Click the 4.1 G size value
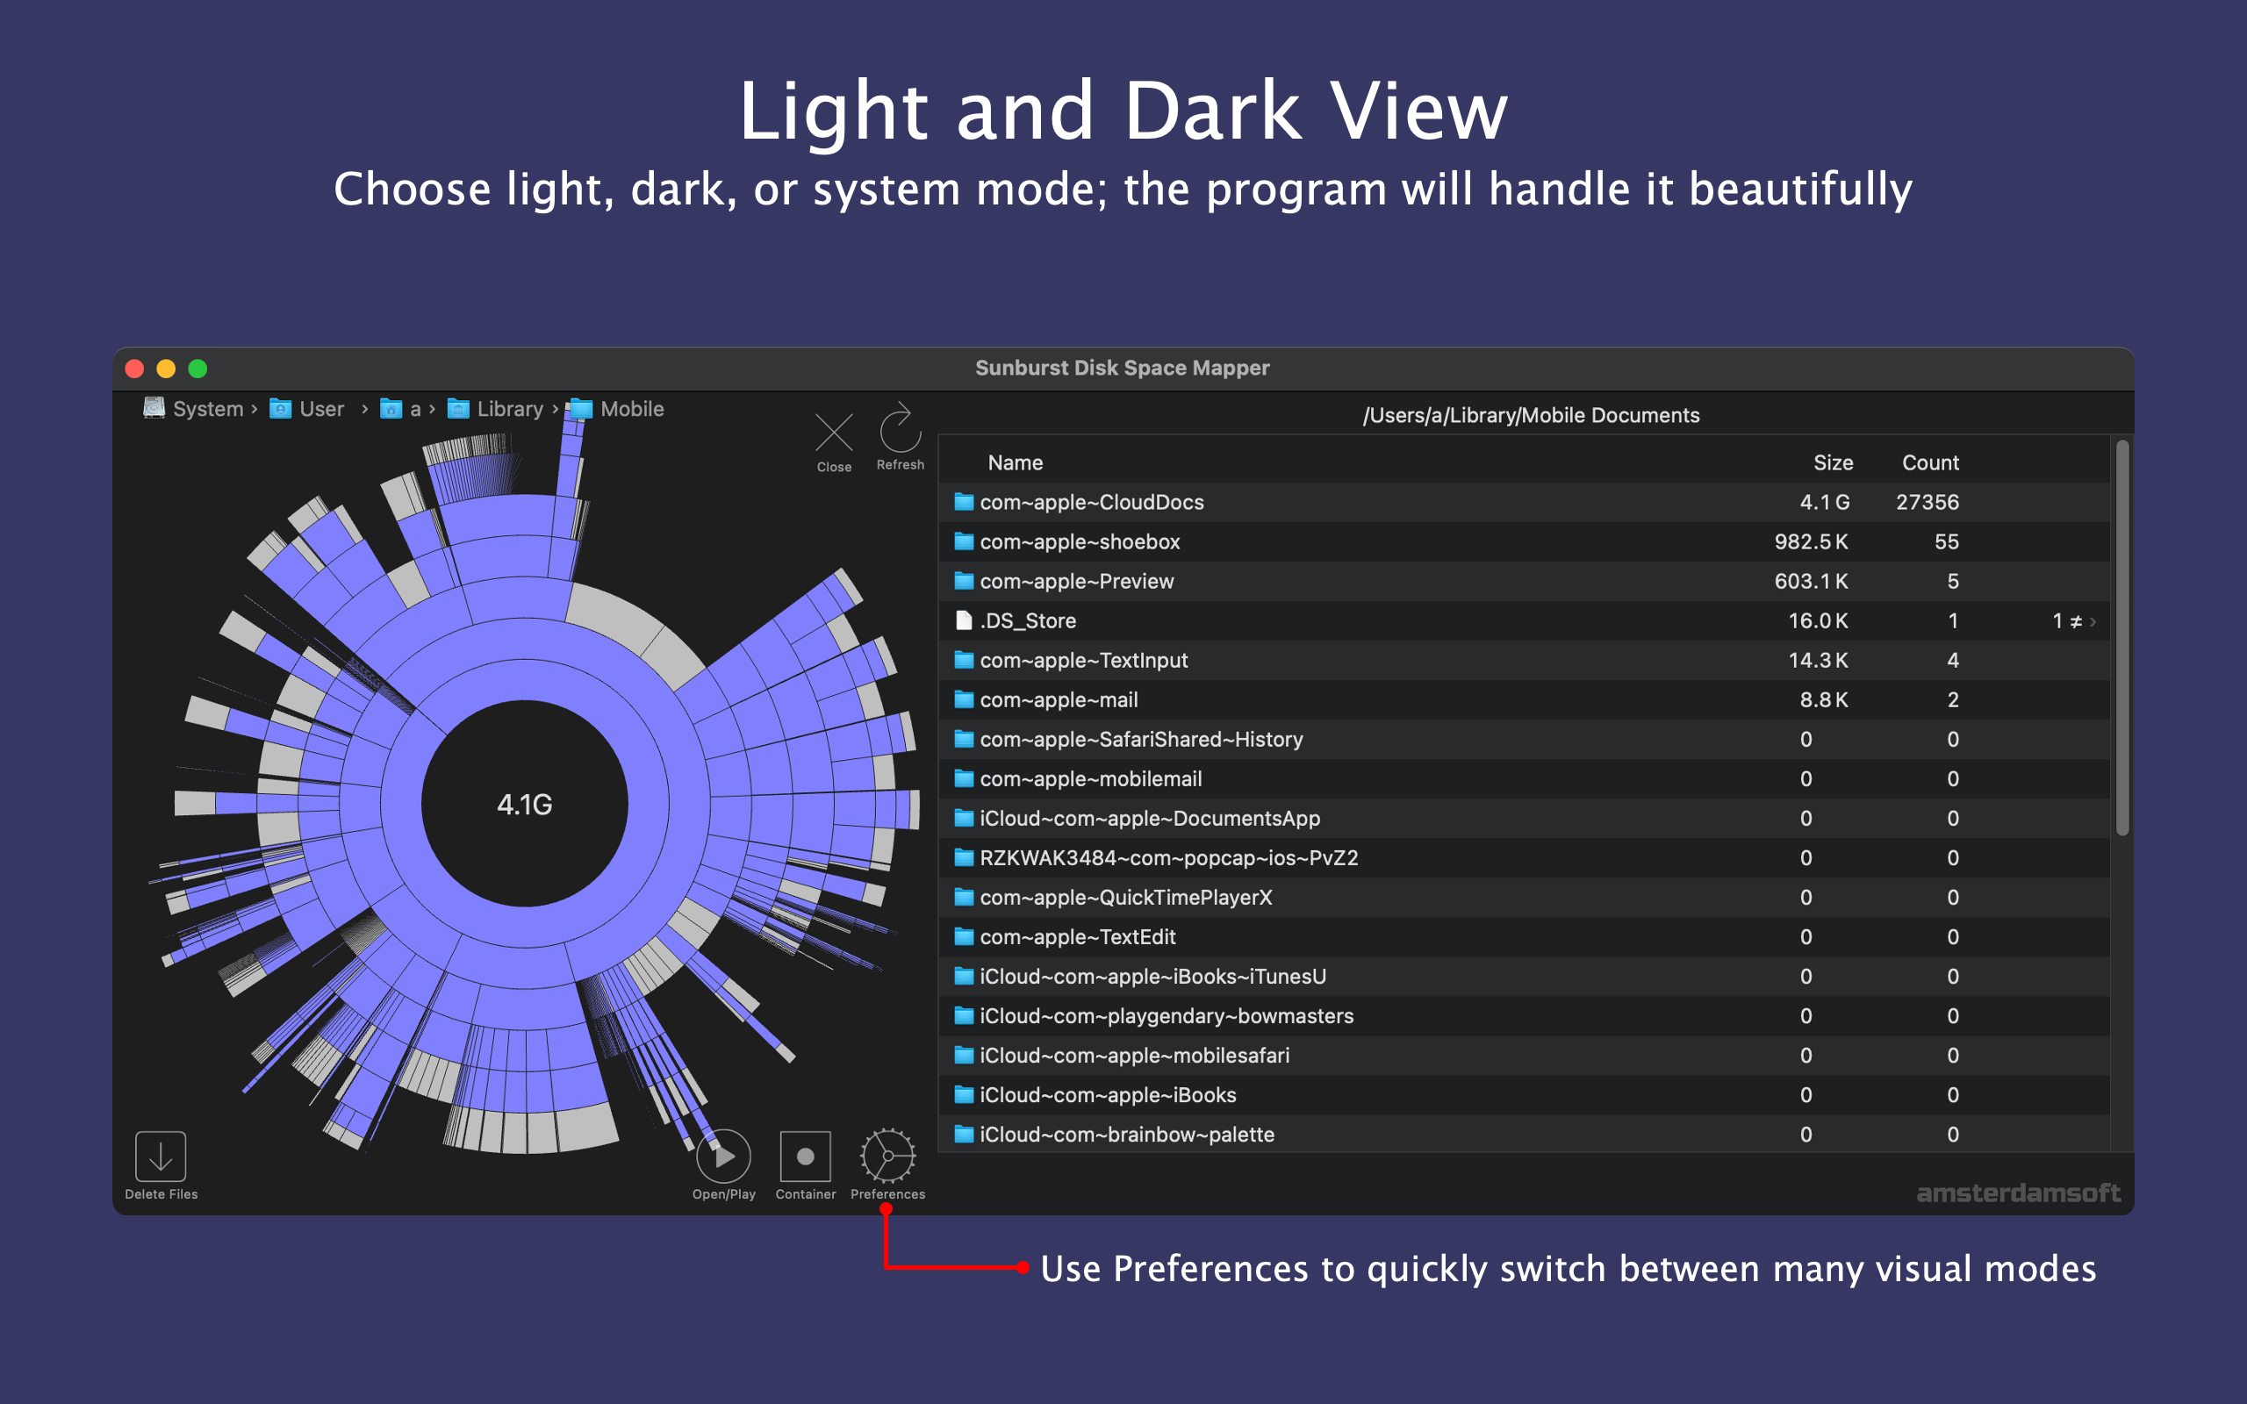Screen dimensions: 2247x1404 1825,502
